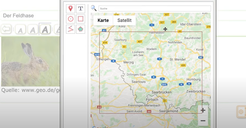
Task: Choose the circle drawing tool
Action: 71,19
